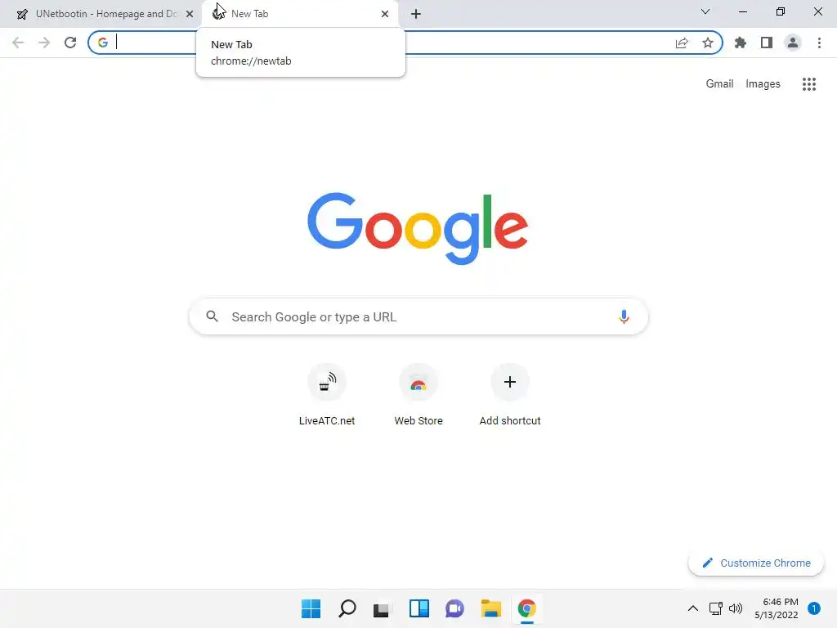Share this page via the share icon

point(682,43)
